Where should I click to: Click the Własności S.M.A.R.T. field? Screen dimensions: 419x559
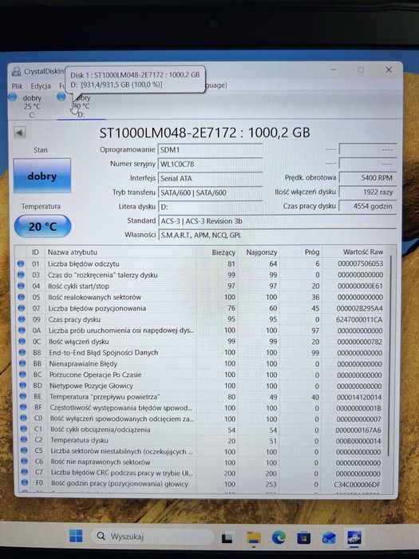pyautogui.click(x=277, y=236)
